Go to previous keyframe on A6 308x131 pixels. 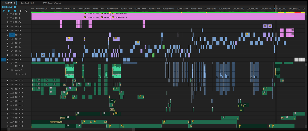coord(20,74)
